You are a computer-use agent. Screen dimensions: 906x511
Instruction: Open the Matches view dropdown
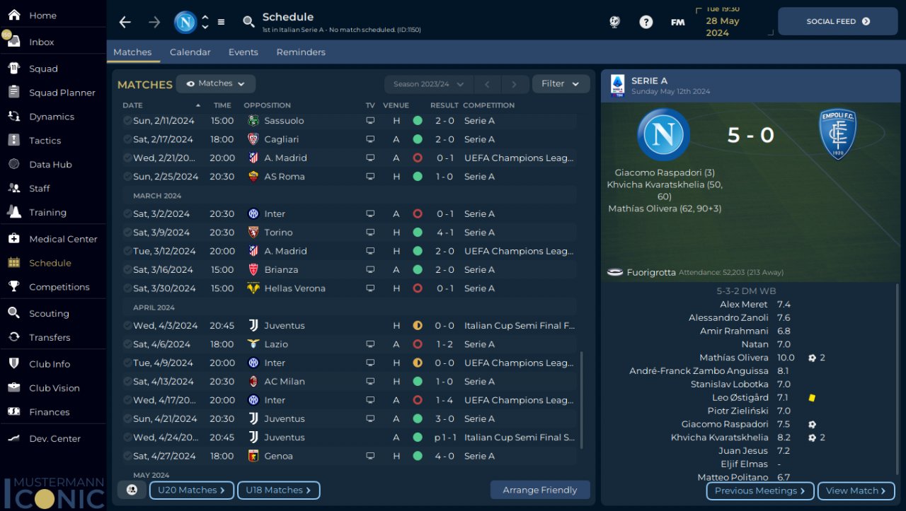tap(216, 83)
